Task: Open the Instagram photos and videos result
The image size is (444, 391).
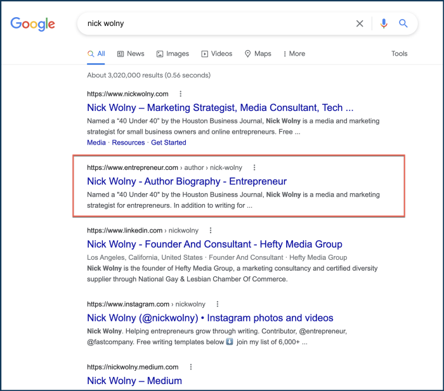Action: coord(210,318)
